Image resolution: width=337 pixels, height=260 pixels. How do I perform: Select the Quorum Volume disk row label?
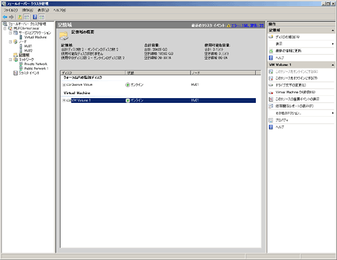pyautogui.click(x=82, y=85)
